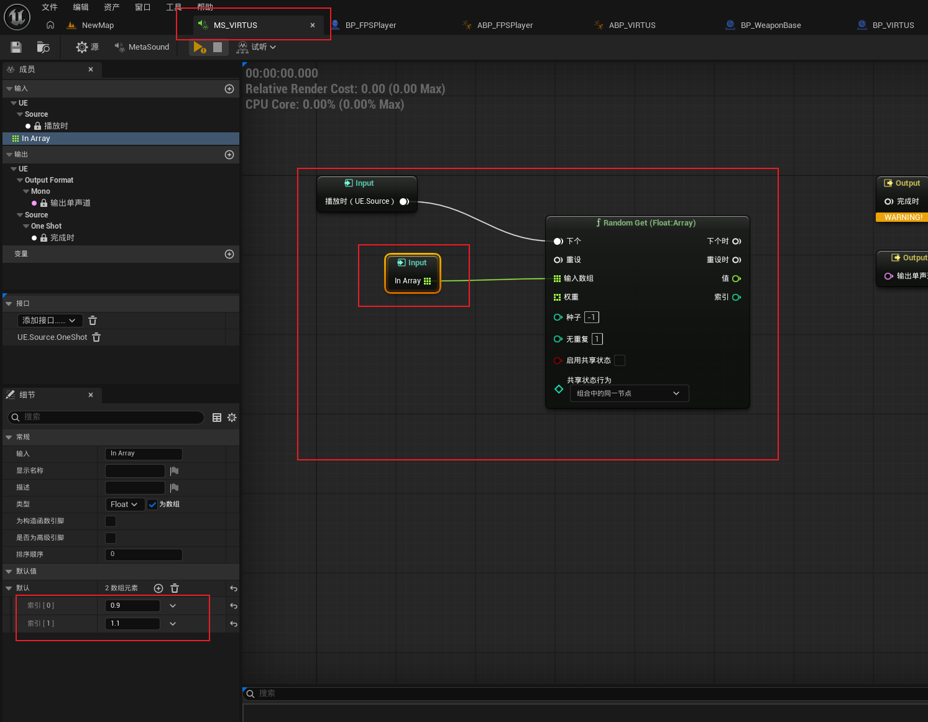Close the MS_VIRTUS tab
928x722 pixels.
pyautogui.click(x=313, y=25)
